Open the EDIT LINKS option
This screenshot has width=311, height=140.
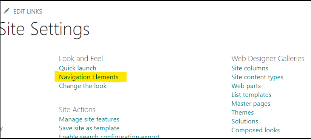coord(28,11)
